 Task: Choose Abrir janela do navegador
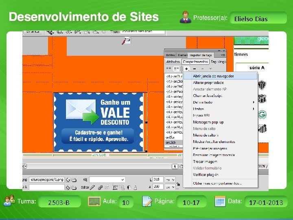220,76
